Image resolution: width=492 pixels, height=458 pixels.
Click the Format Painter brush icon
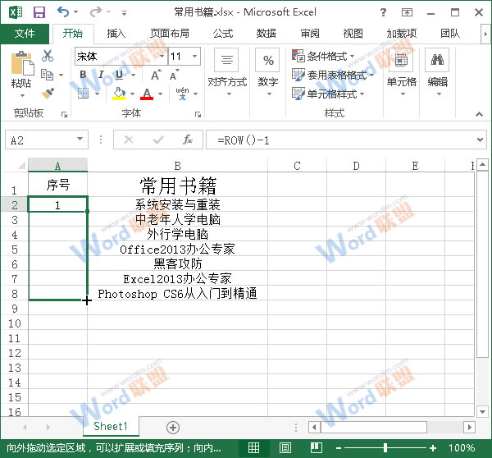pyautogui.click(x=48, y=93)
